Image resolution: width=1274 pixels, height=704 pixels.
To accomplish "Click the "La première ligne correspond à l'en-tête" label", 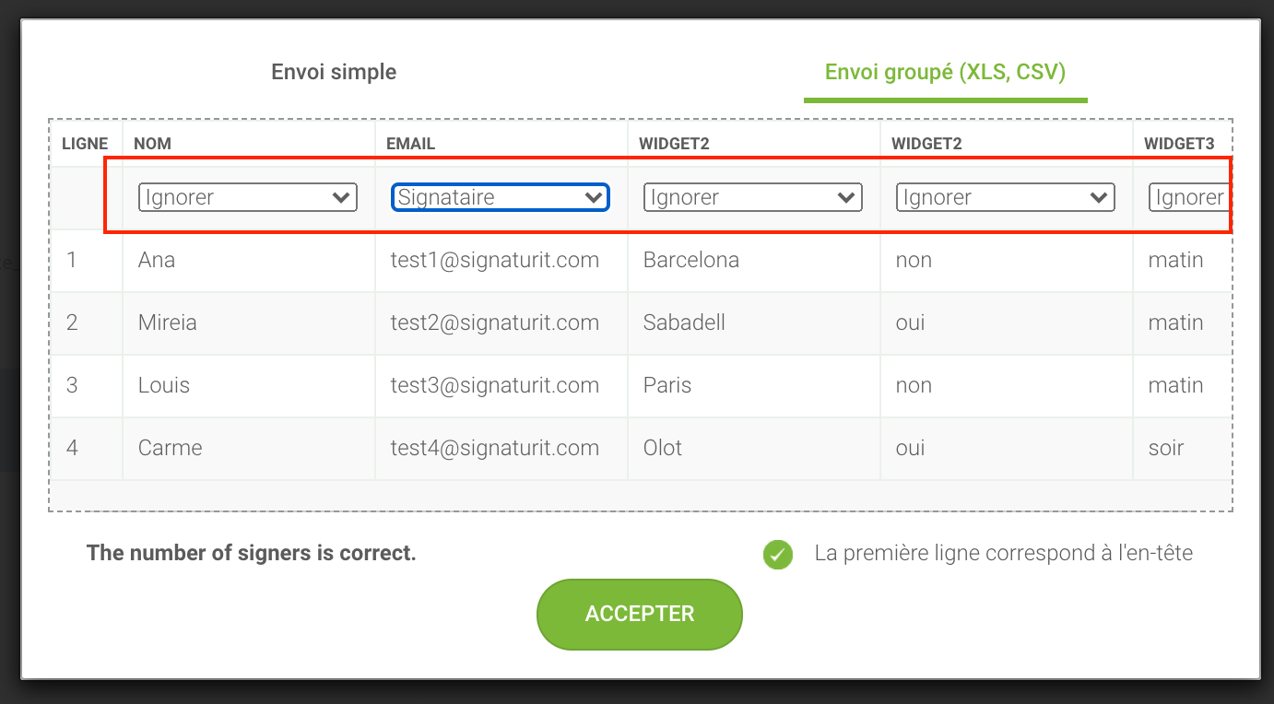I will click(1004, 554).
